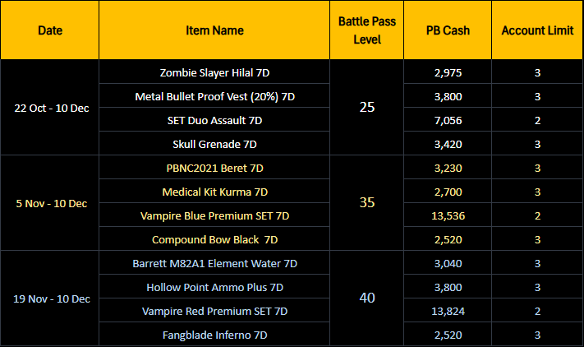
Task: Click the Date column header
Action: (x=49, y=30)
